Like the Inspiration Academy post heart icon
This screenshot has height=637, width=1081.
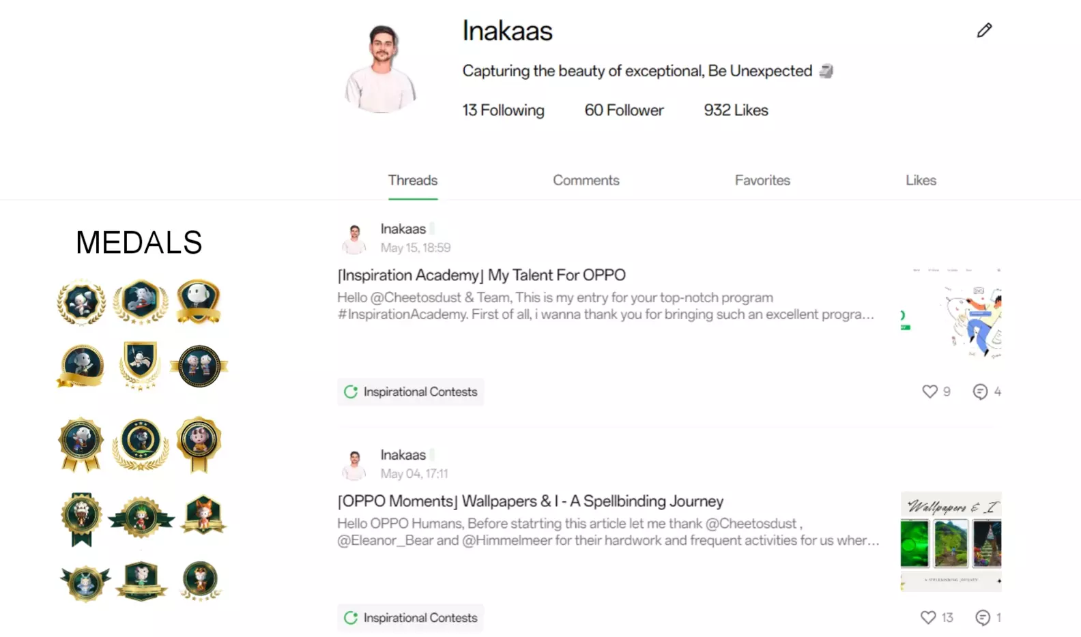tap(929, 391)
